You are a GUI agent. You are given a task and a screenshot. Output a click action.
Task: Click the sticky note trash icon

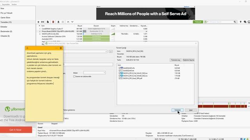click(x=61, y=48)
